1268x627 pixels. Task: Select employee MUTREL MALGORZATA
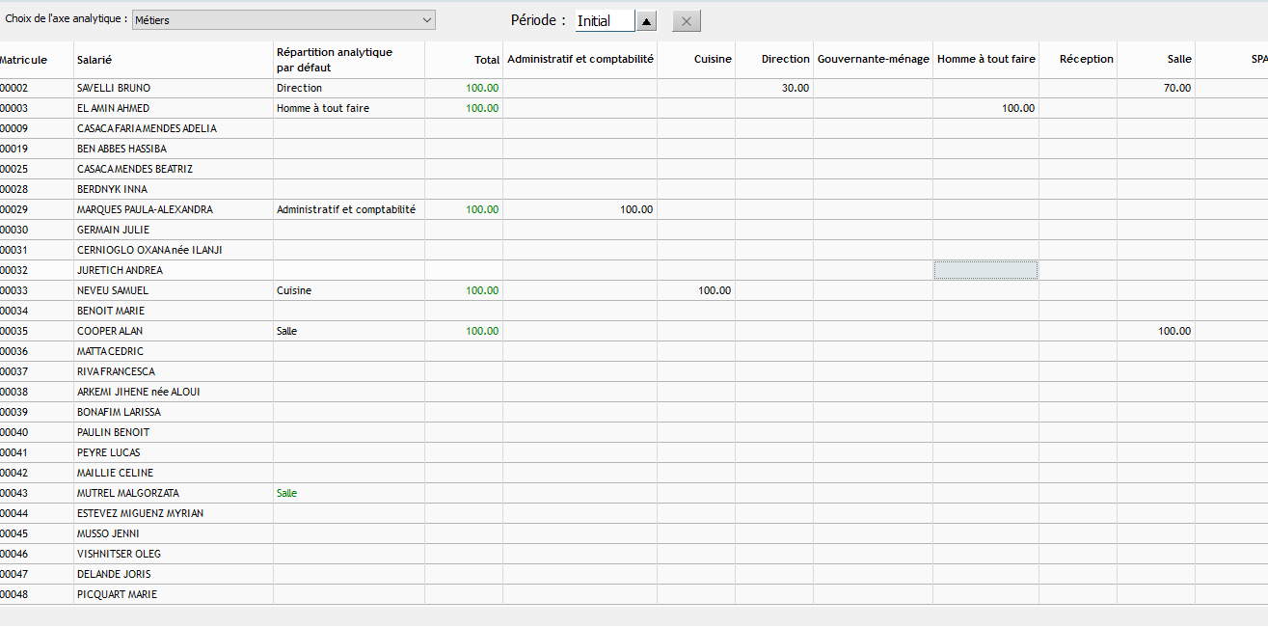pyautogui.click(x=128, y=493)
